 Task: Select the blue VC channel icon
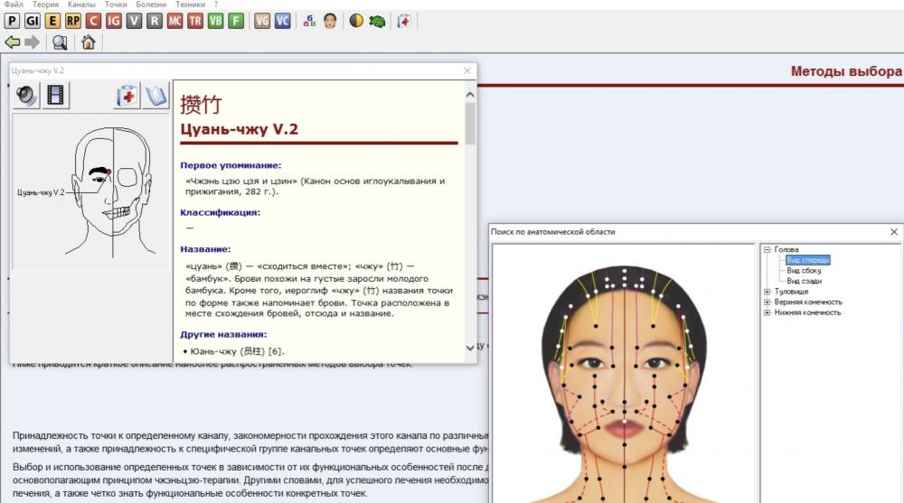click(283, 21)
